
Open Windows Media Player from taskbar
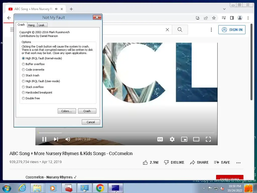[x=53, y=188]
